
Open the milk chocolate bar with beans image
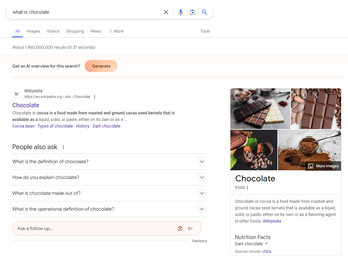point(316,109)
